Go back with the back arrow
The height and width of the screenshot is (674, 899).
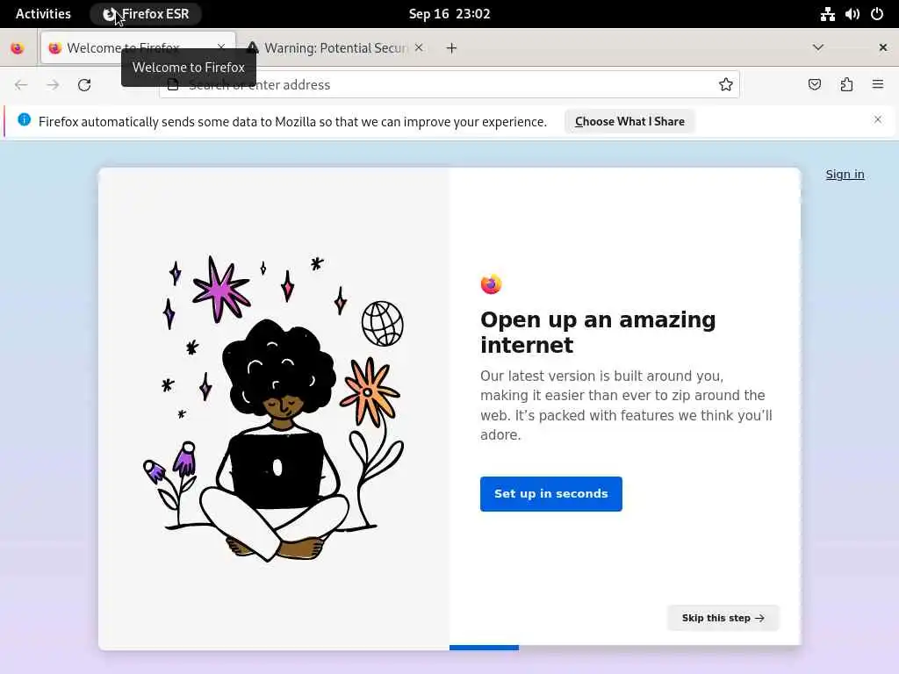[x=21, y=85]
